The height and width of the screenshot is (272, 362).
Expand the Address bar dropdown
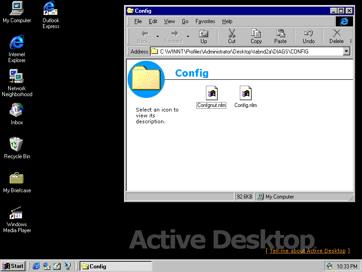point(346,51)
